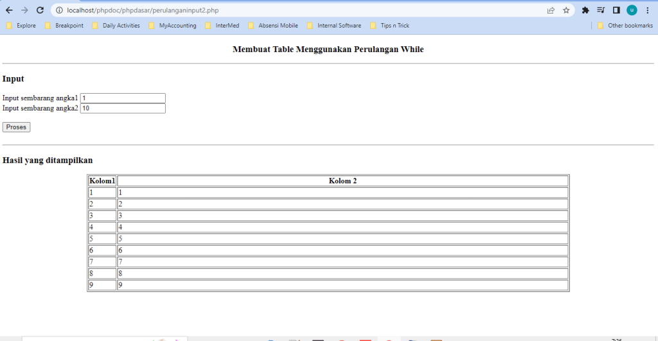
Task: Focus the angka2 input field
Action: pos(123,109)
